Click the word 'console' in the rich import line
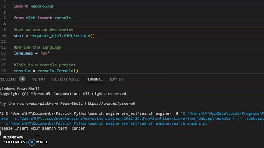 click(x=62, y=18)
